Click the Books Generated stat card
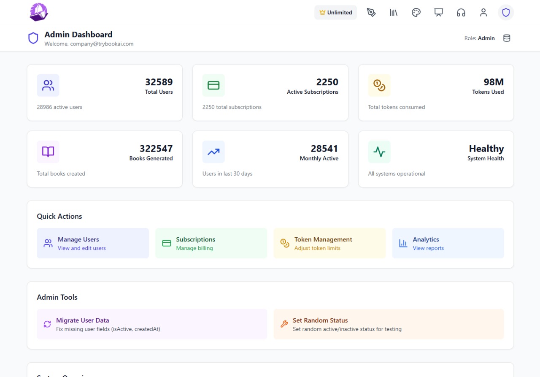Screen dimensions: 540x377 click(105, 159)
